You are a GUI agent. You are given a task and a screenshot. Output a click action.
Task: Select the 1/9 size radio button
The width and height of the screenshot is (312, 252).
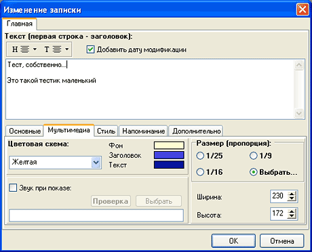tap(254, 156)
